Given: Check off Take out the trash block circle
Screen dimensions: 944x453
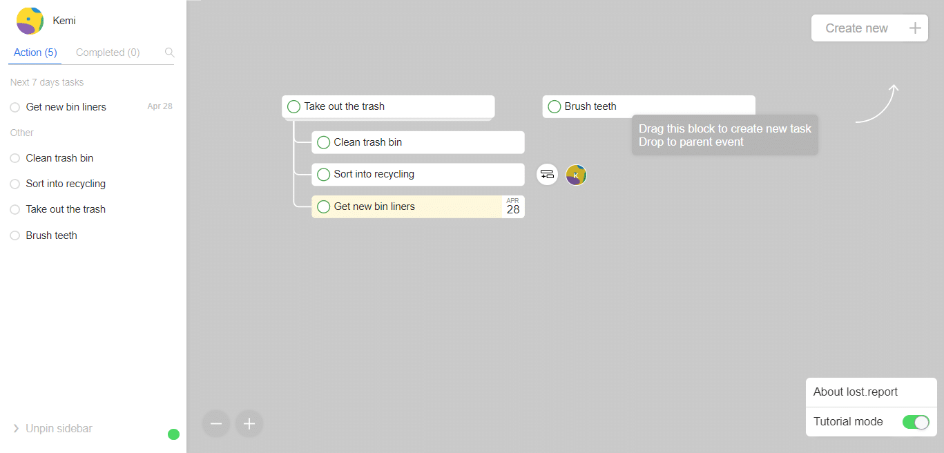Looking at the screenshot, I should 293,106.
